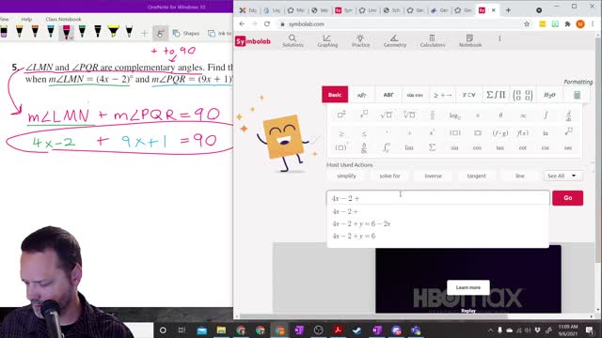Add a new pen with plus icon

point(144,34)
